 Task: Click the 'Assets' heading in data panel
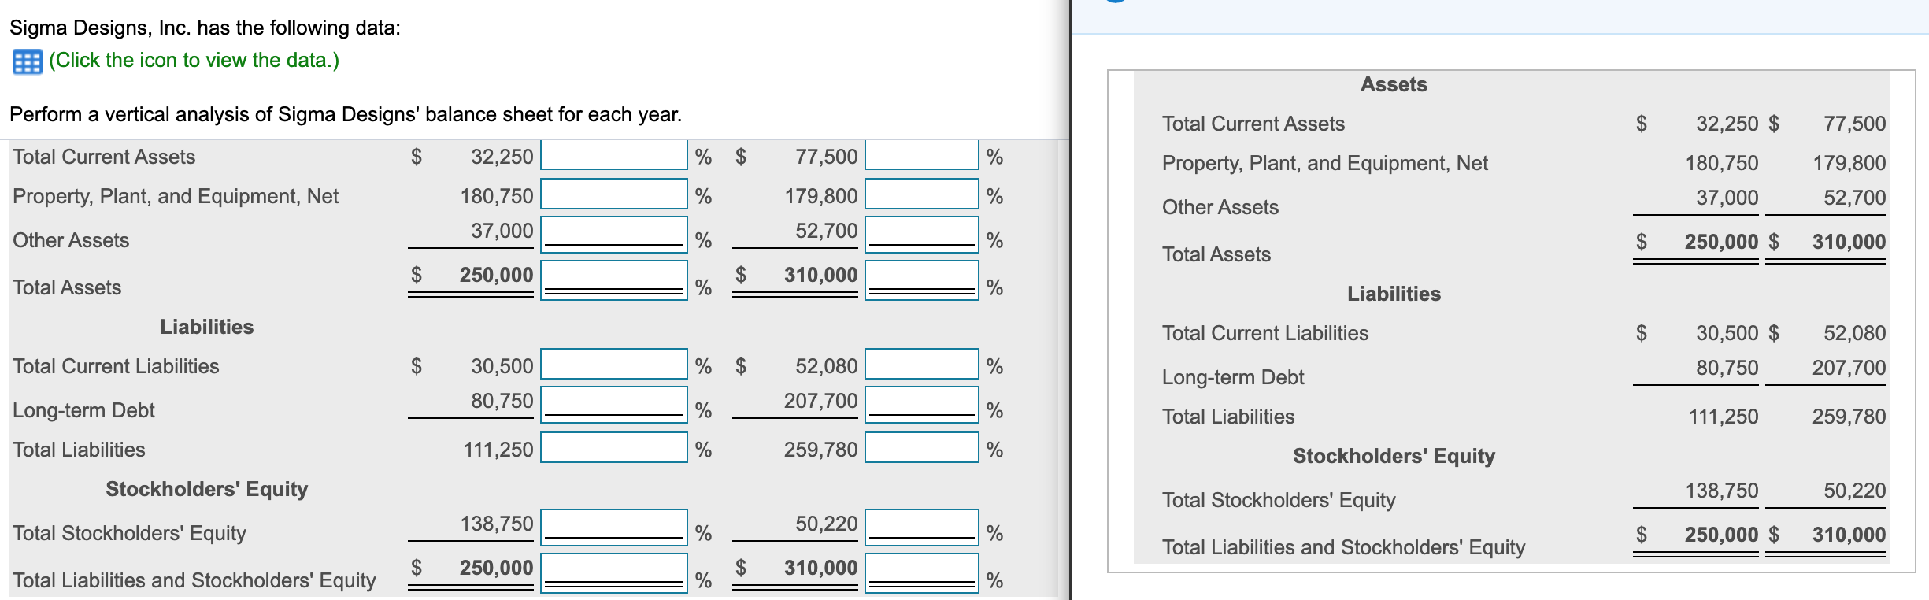(x=1394, y=84)
